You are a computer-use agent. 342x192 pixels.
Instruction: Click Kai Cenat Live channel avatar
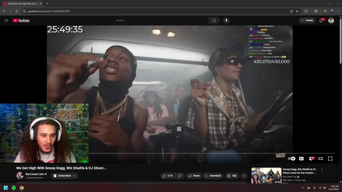(x=20, y=175)
